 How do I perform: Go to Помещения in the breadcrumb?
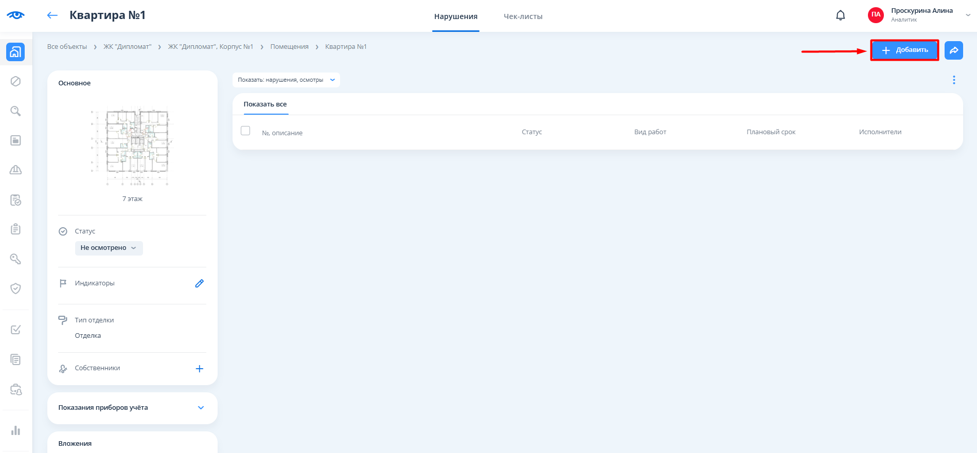tap(289, 47)
